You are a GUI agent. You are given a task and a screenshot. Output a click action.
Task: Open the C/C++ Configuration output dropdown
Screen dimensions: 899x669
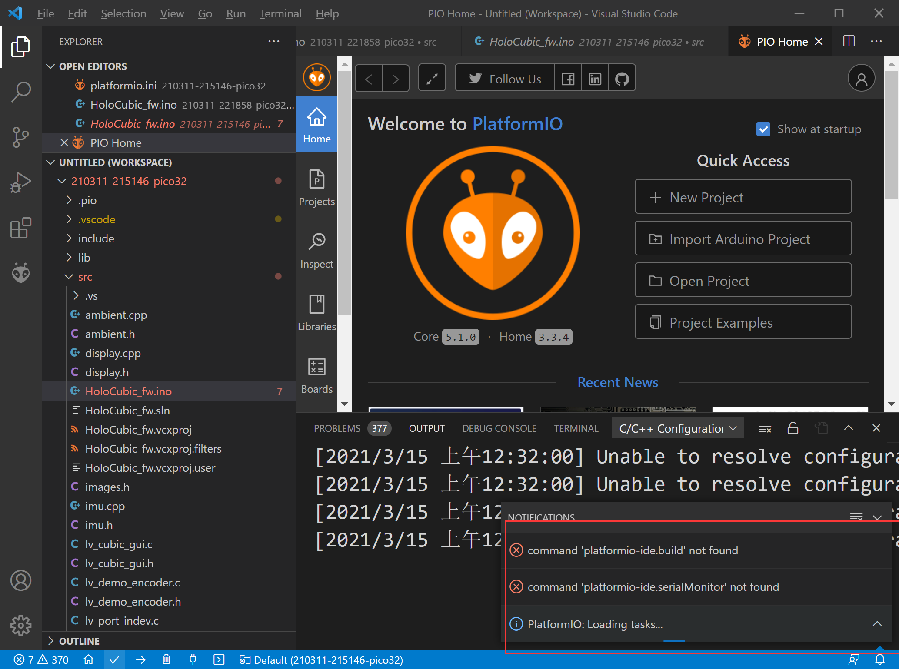(677, 428)
